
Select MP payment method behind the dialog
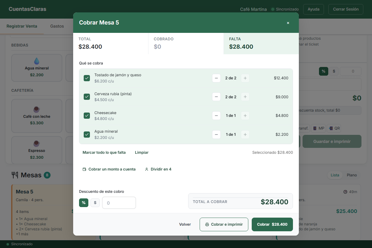[x=318, y=128]
